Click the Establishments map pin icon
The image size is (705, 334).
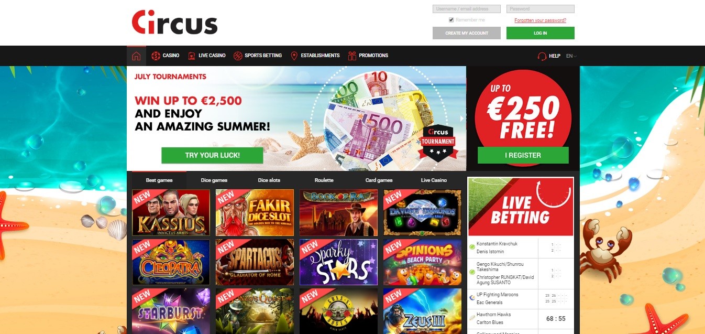point(294,56)
